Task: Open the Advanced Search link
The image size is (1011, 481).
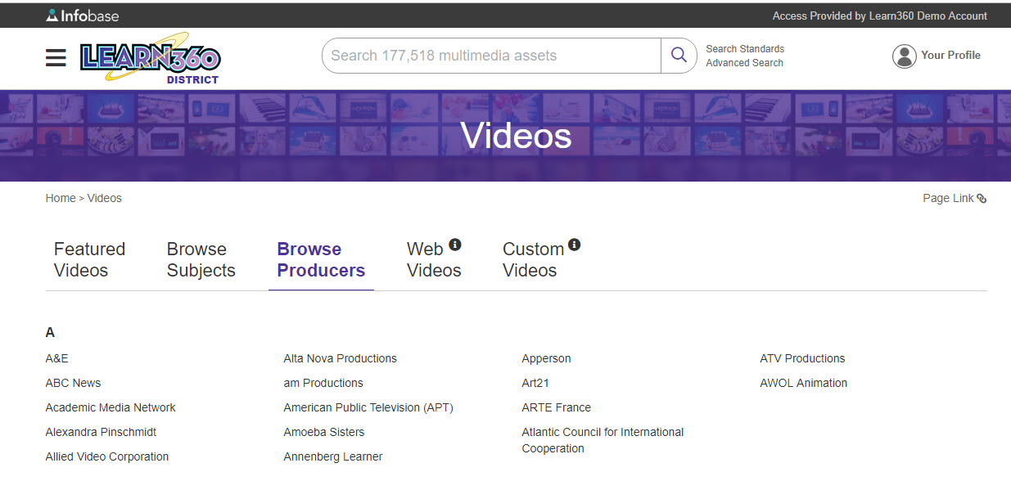Action: tap(744, 63)
